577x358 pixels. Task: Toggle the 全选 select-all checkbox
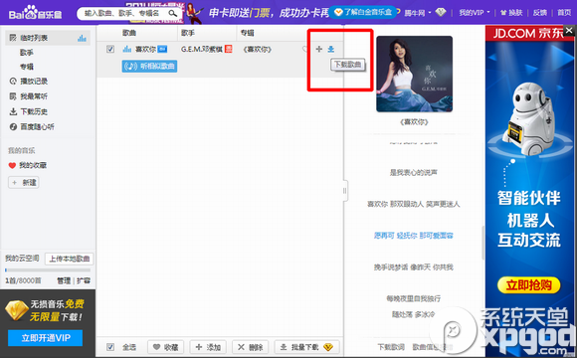pos(110,347)
